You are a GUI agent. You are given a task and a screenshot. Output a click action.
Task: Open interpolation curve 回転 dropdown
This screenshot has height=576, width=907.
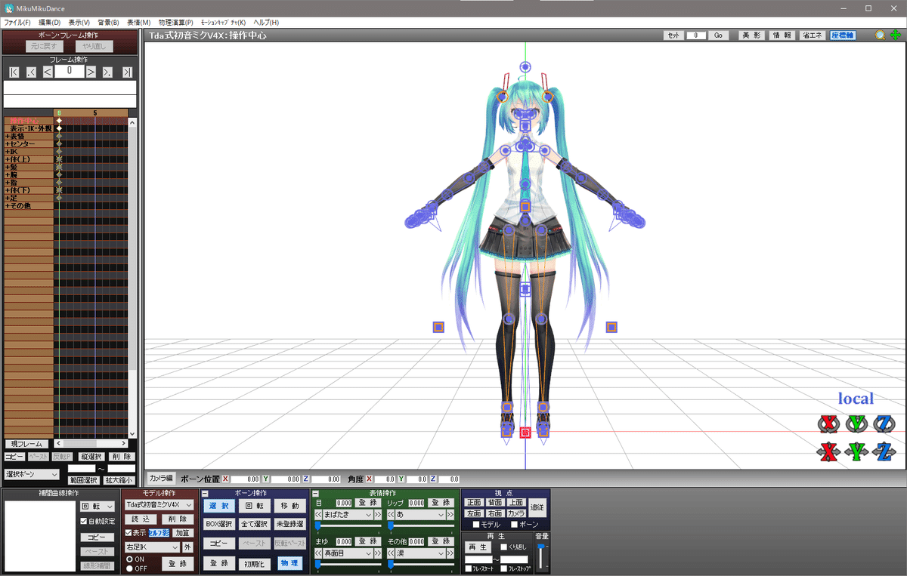tap(98, 507)
